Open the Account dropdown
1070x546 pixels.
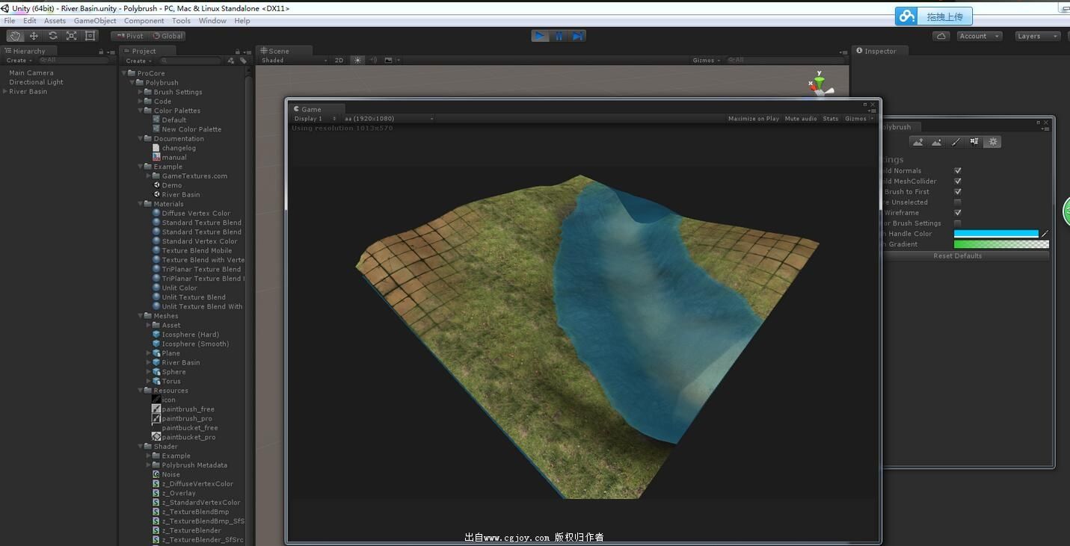979,36
